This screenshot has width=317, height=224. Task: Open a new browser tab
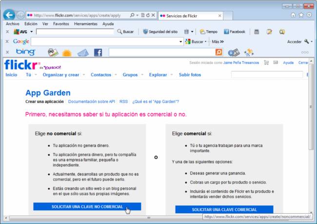pos(228,16)
